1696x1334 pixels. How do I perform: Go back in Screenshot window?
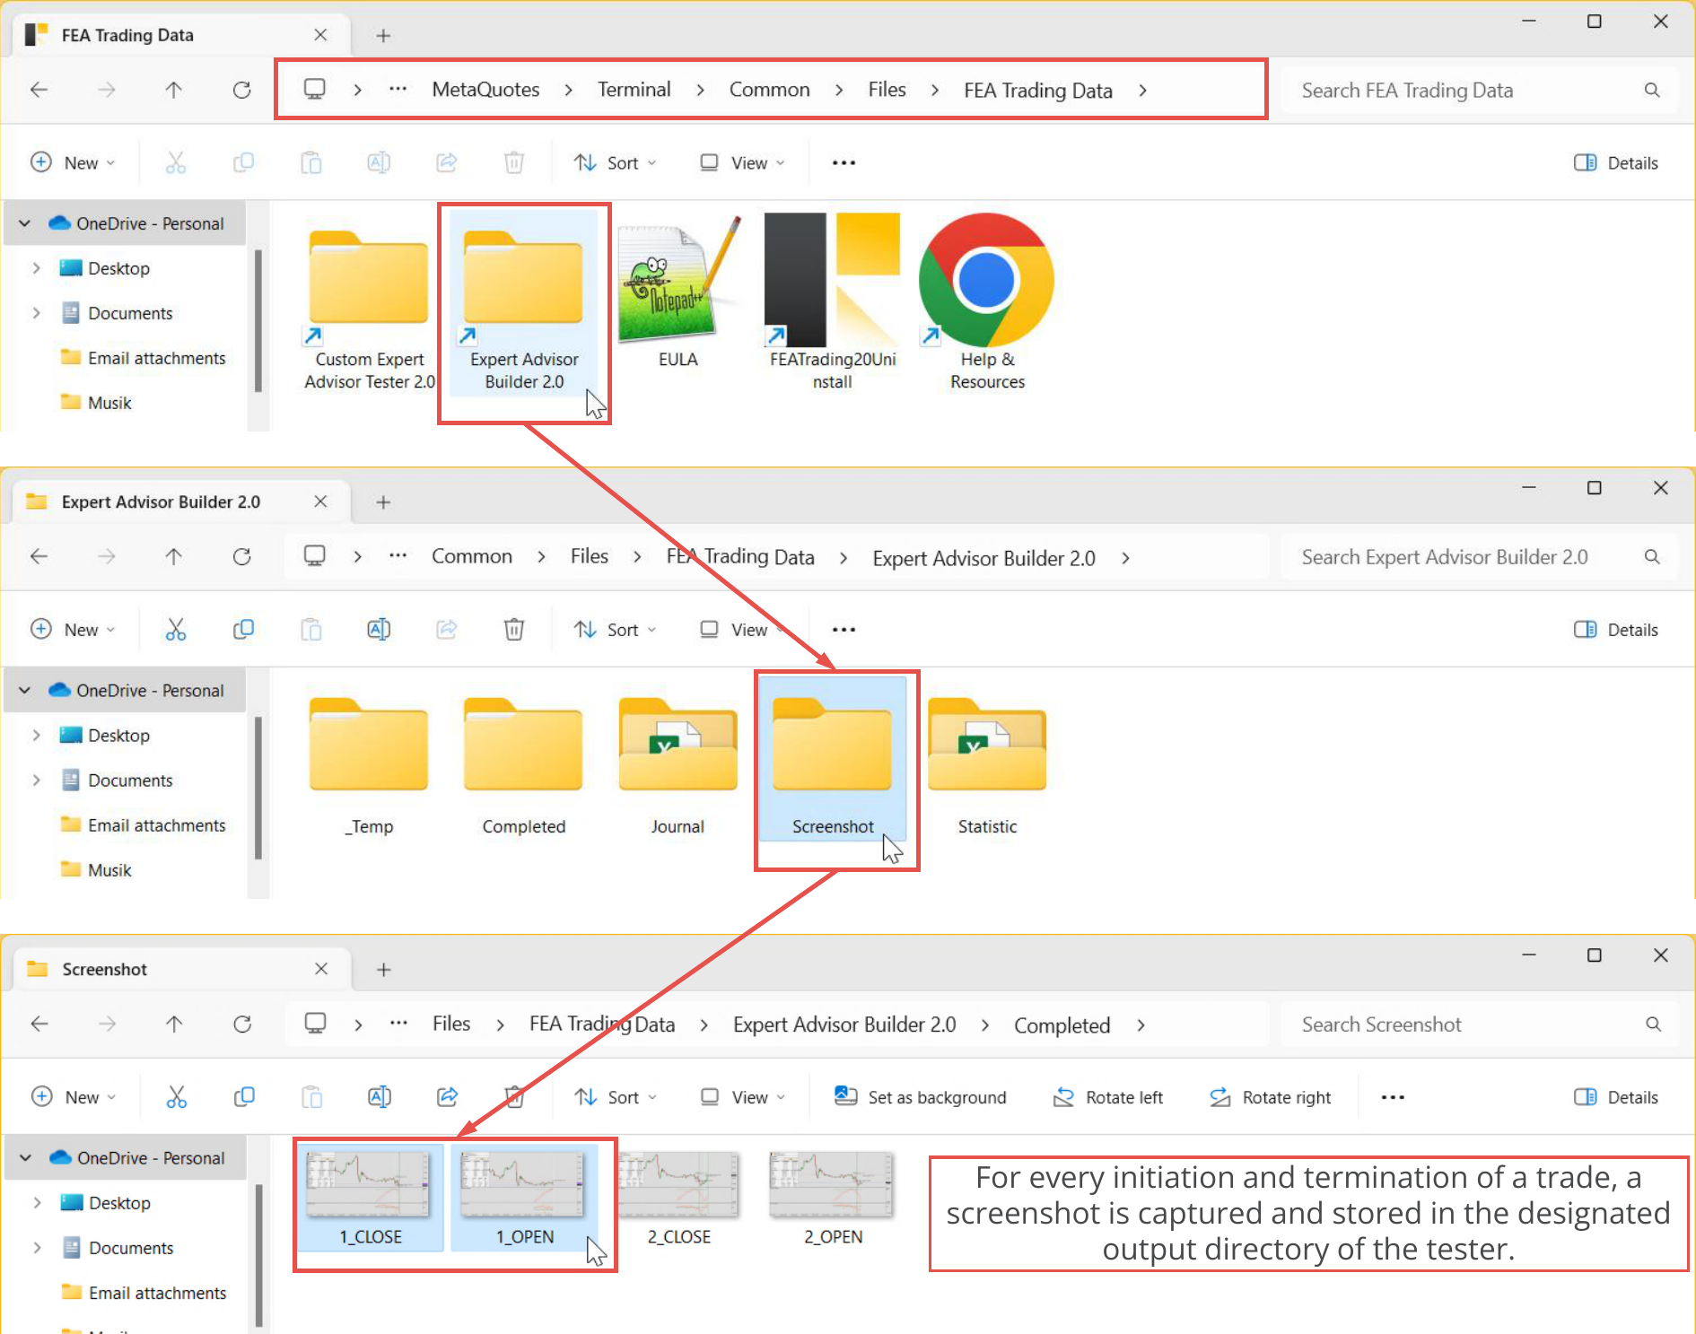39,1024
